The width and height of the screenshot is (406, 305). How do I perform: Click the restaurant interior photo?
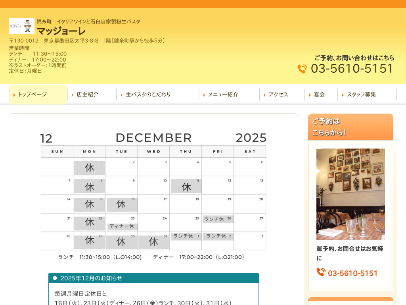point(350,194)
